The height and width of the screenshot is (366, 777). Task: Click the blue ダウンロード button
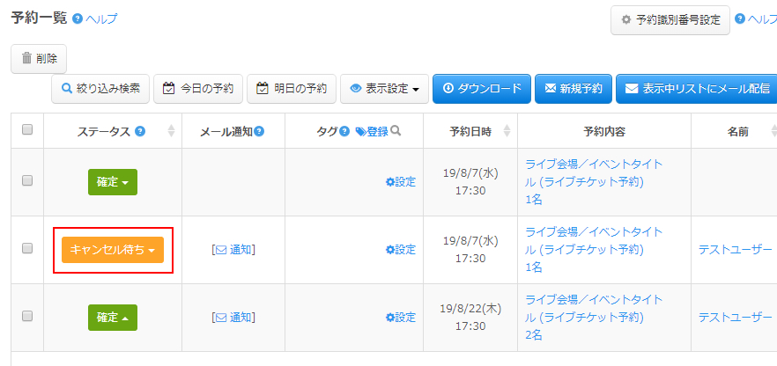pyautogui.click(x=481, y=89)
